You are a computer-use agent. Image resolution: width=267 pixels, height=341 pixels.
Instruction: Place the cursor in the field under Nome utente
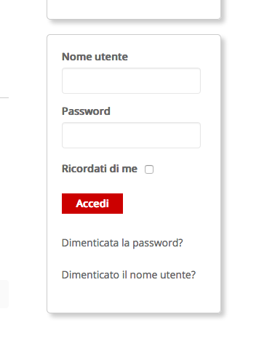click(x=131, y=81)
